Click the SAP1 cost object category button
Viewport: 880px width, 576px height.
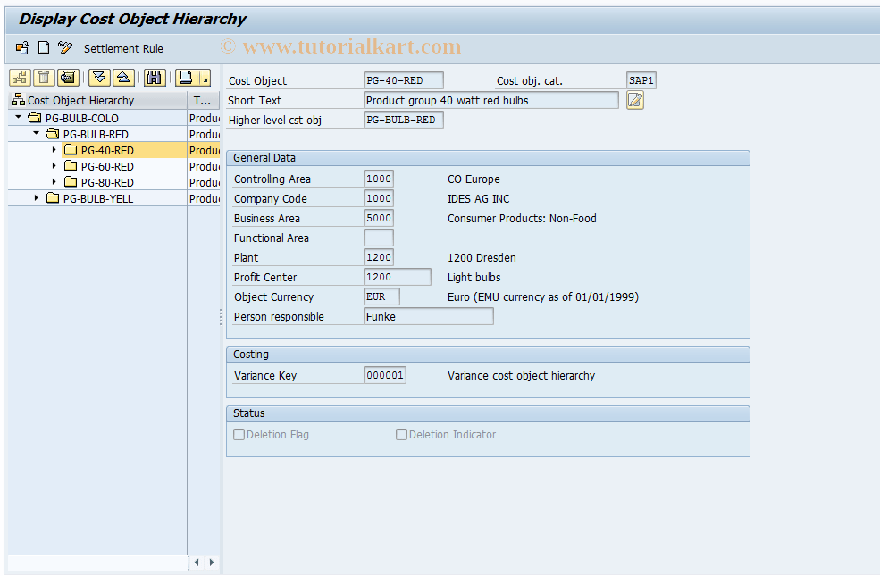click(x=640, y=80)
